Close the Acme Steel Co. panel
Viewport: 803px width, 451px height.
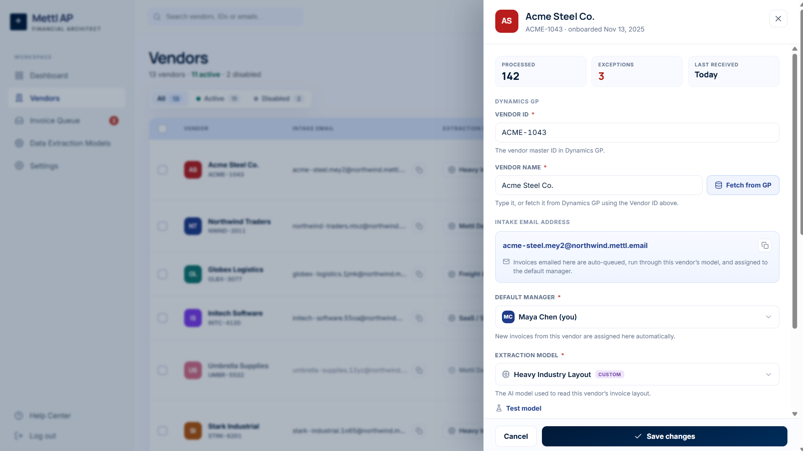click(x=778, y=18)
